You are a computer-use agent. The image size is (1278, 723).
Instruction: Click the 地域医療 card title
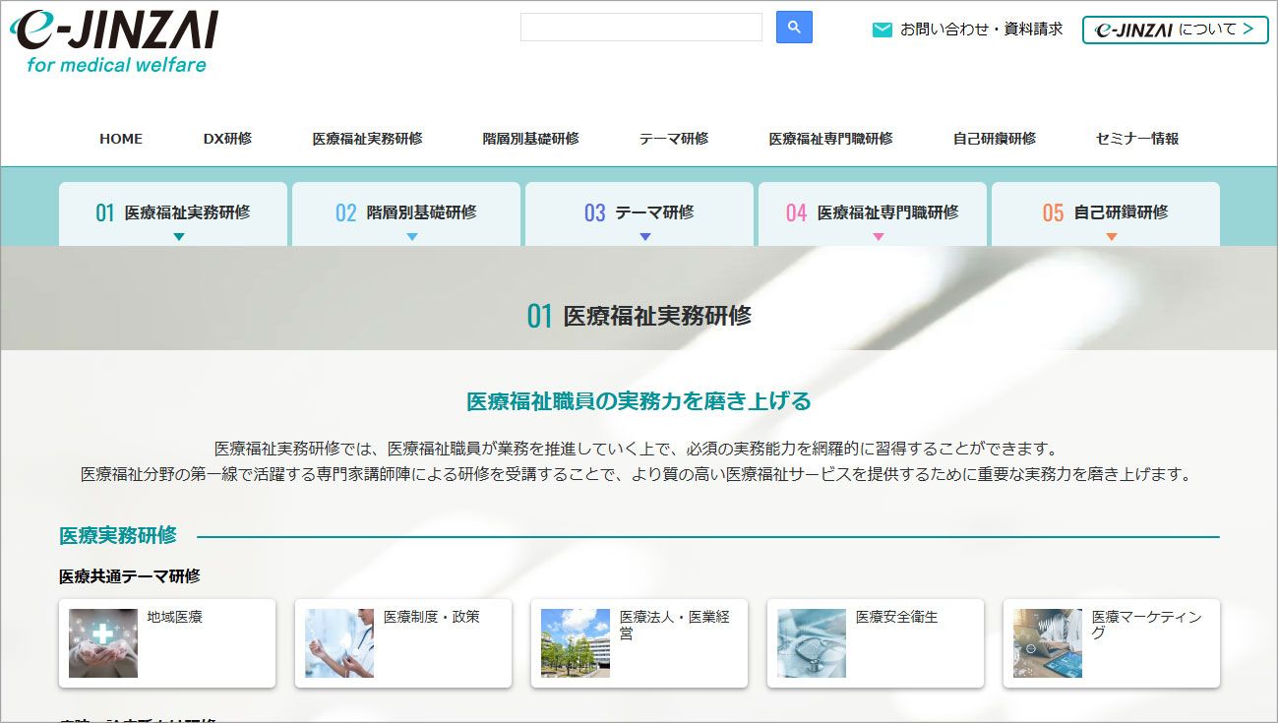[x=175, y=617]
